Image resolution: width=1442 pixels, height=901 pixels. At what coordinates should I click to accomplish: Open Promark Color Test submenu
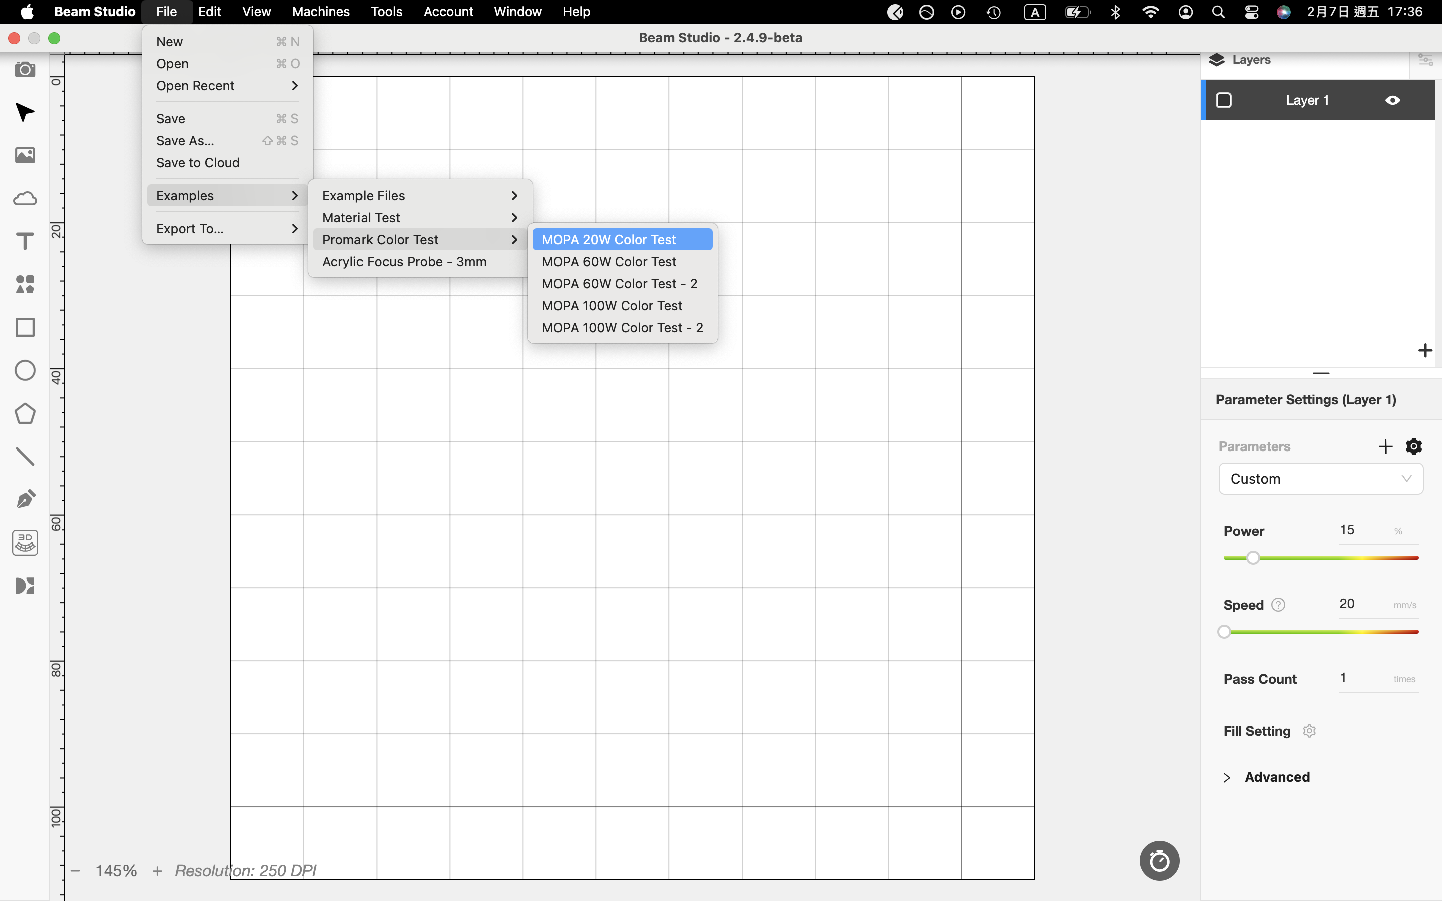tap(420, 240)
